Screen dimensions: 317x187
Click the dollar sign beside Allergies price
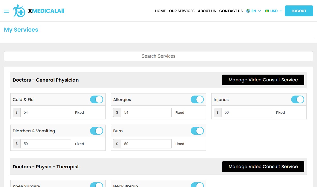(117, 112)
